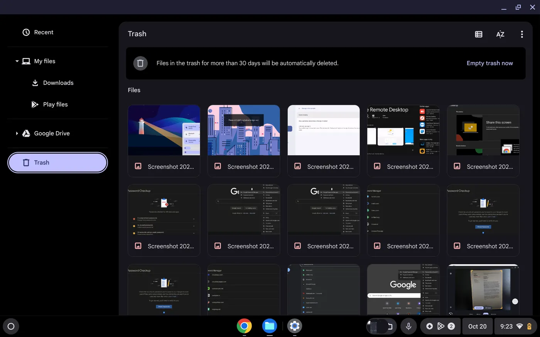Open Play files in the sidebar
Viewport: 540px width, 337px height.
point(57,104)
